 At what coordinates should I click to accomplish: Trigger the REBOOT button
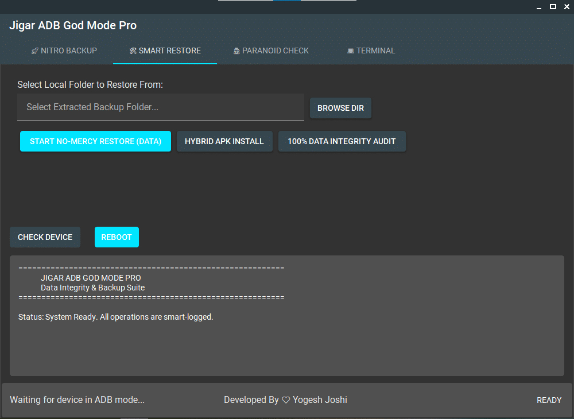(117, 236)
